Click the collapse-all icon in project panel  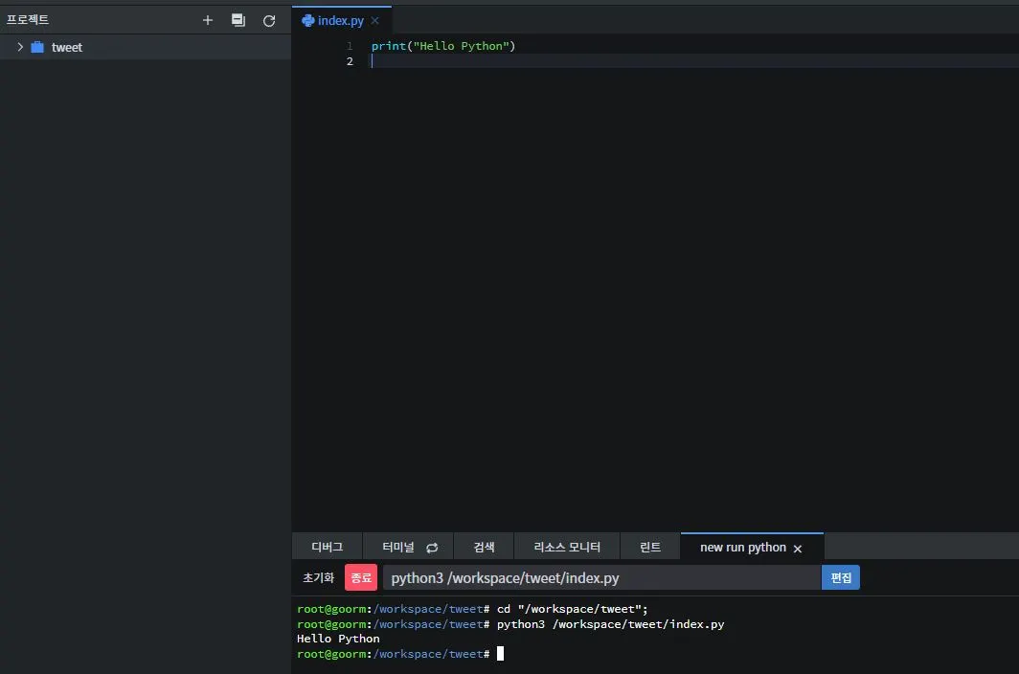238,20
